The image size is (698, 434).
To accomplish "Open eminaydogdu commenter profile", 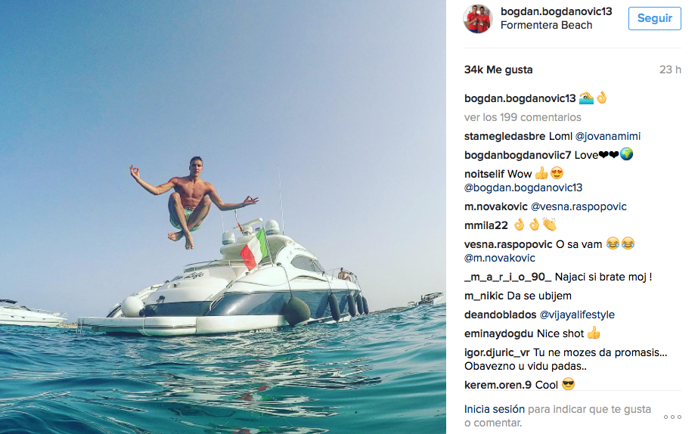I will tap(499, 334).
